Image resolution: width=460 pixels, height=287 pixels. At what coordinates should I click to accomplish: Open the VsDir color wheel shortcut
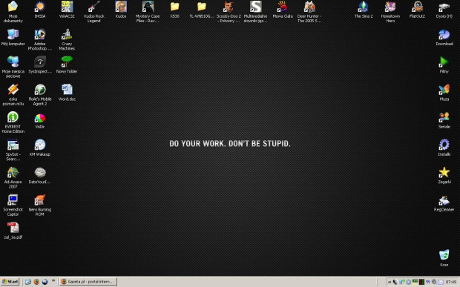tap(40, 120)
